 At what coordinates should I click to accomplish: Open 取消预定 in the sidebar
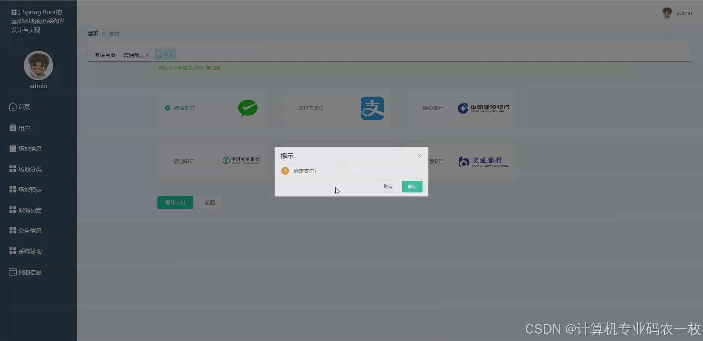30,210
